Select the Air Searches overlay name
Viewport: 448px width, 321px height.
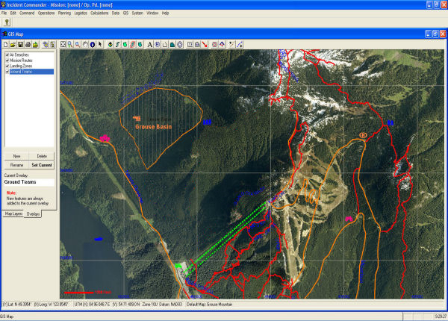[x=19, y=54]
